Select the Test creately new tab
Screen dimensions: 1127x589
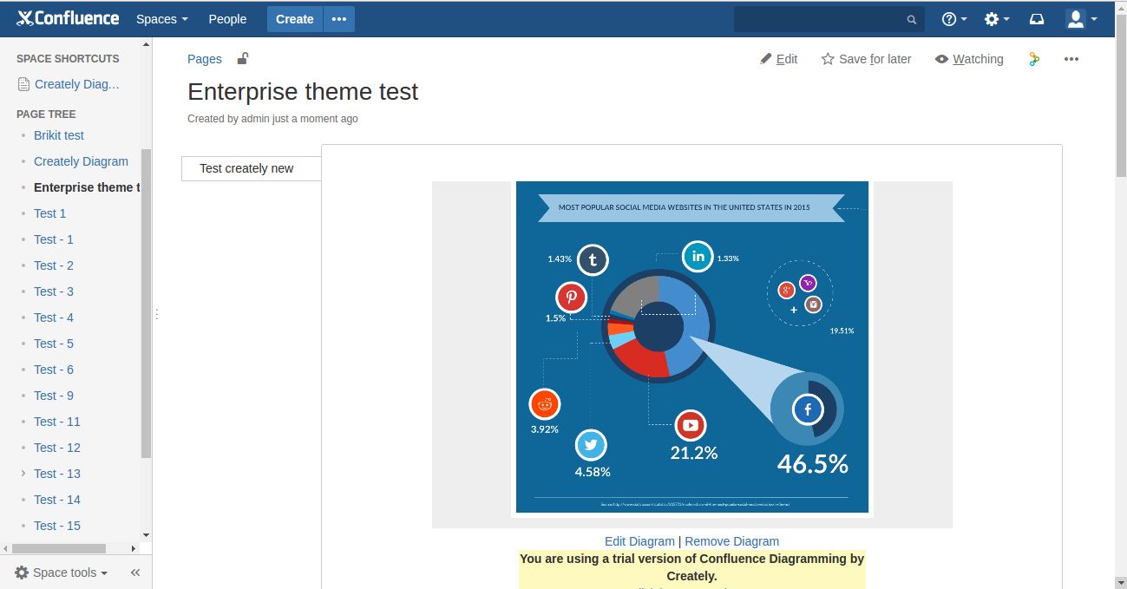(x=252, y=168)
